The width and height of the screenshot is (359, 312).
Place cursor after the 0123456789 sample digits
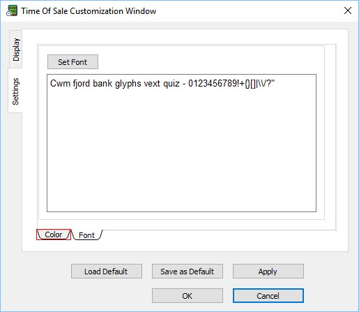point(236,84)
